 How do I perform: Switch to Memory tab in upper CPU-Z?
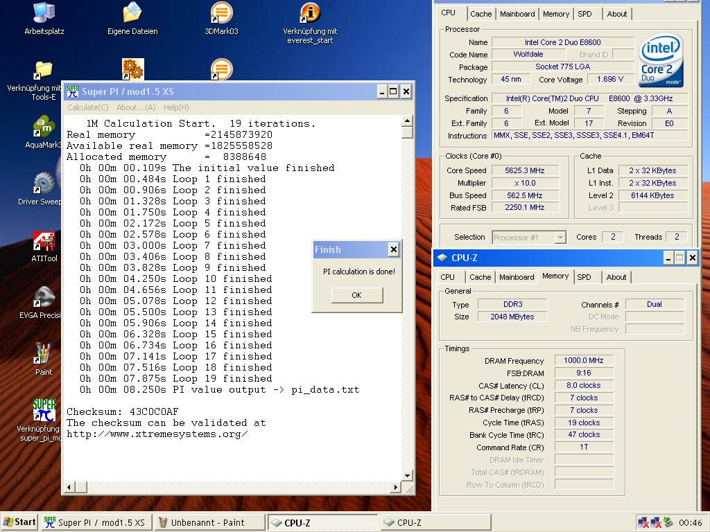coord(556,14)
